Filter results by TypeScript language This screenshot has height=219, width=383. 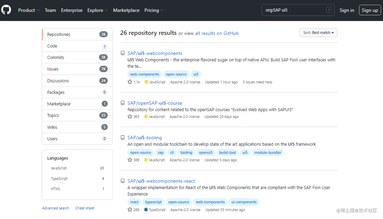[77, 178]
